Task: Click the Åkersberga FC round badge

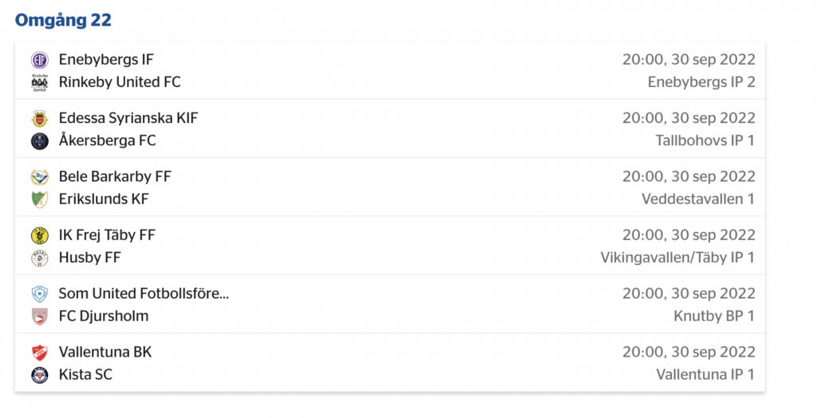Action: (x=40, y=140)
